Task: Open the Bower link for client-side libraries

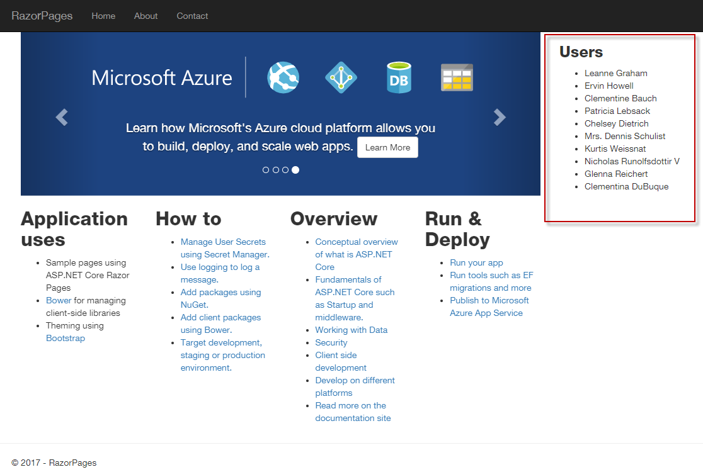Action: 59,300
